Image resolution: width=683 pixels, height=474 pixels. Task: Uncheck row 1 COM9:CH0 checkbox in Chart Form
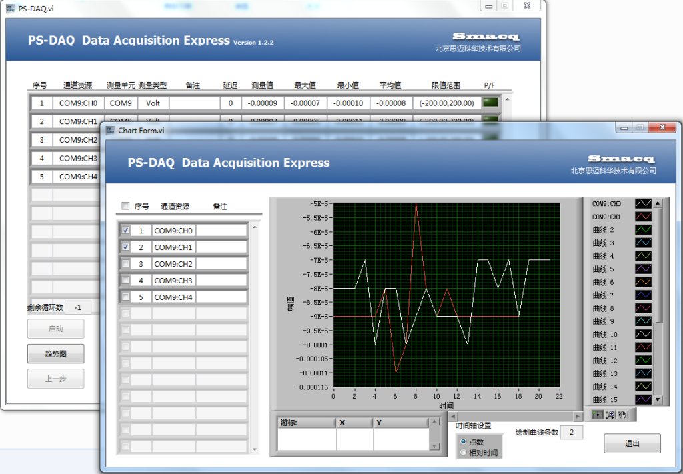coord(125,230)
